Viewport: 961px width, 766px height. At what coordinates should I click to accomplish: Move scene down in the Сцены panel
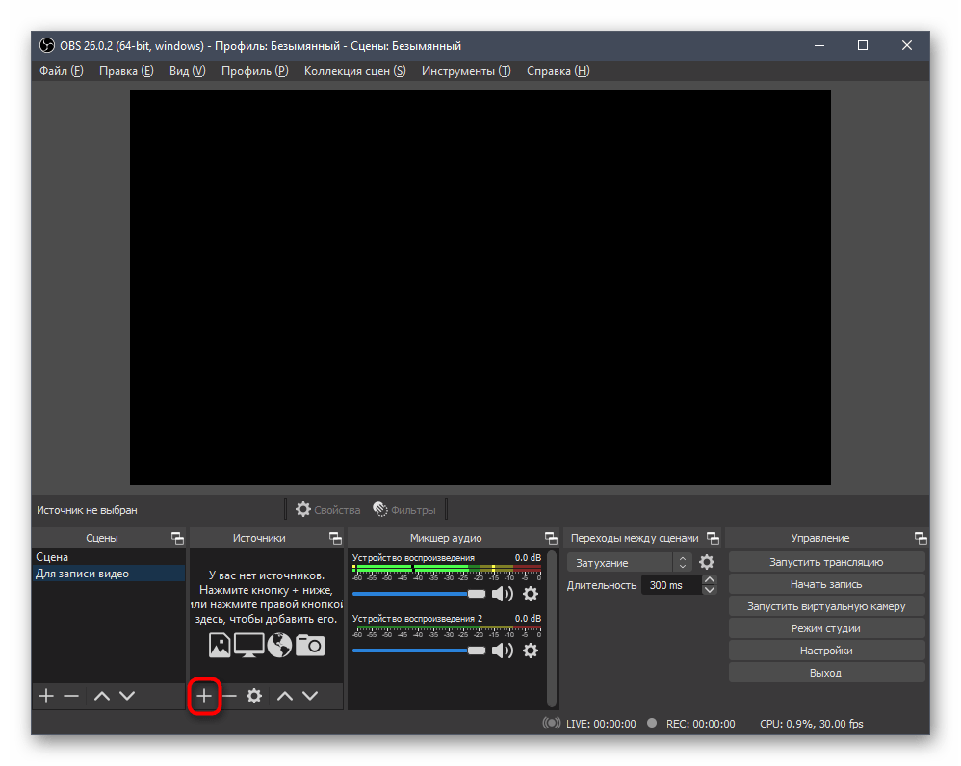[x=127, y=696]
